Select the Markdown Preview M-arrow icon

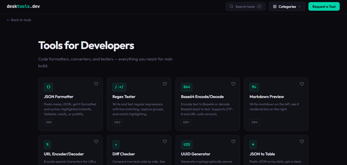254,87
